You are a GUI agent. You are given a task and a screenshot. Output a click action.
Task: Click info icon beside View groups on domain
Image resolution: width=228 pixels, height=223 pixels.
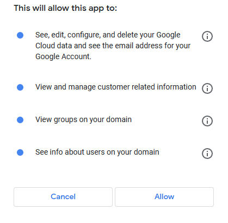[207, 121]
